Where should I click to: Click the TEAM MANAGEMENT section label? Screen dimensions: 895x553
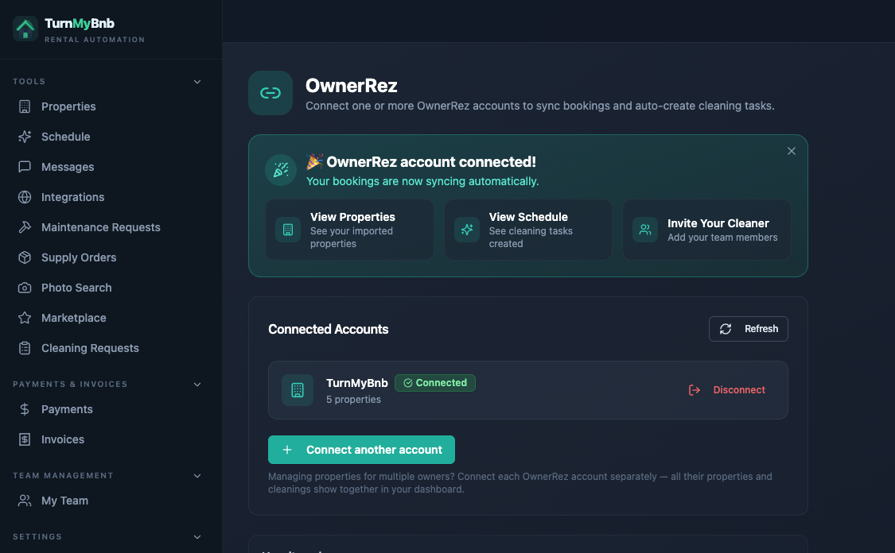[x=63, y=475]
